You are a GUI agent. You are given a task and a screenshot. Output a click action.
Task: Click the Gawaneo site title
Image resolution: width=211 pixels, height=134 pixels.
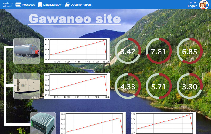point(75,19)
